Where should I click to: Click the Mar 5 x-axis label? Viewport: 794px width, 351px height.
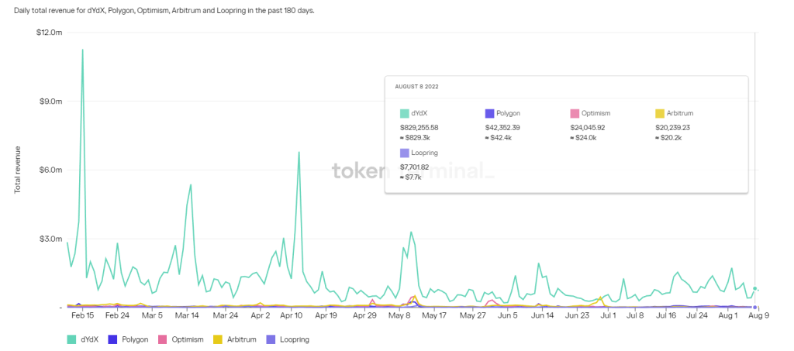(x=153, y=315)
